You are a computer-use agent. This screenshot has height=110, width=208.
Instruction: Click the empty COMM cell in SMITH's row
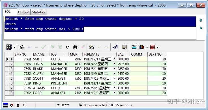139,59
